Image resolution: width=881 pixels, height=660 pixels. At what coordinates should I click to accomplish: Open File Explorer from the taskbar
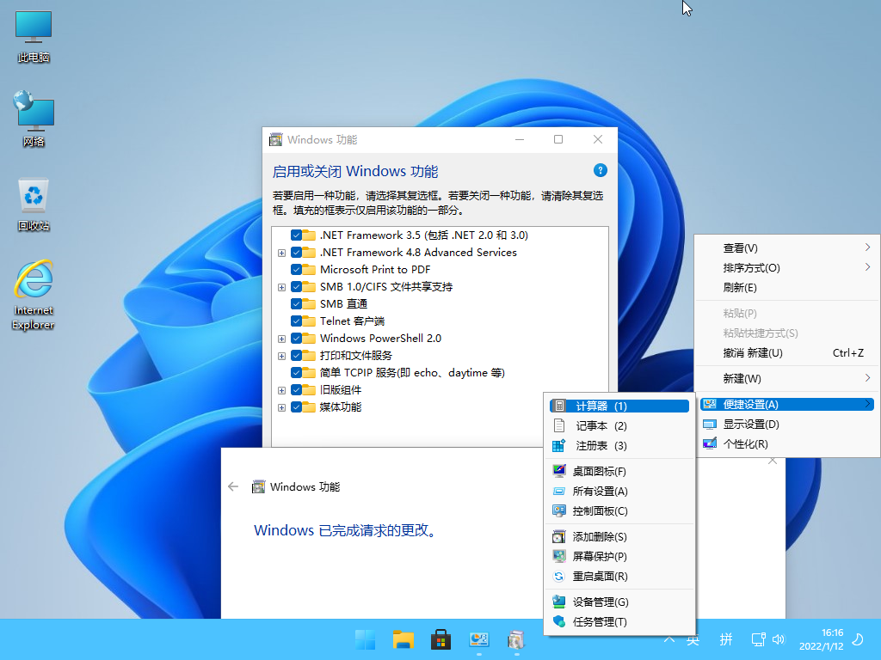404,639
